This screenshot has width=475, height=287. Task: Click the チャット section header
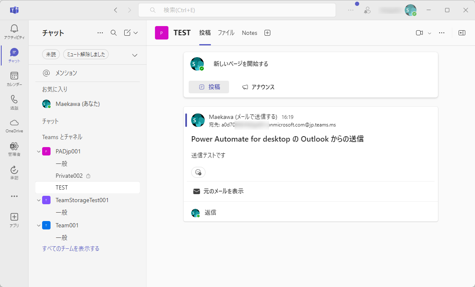(x=50, y=121)
